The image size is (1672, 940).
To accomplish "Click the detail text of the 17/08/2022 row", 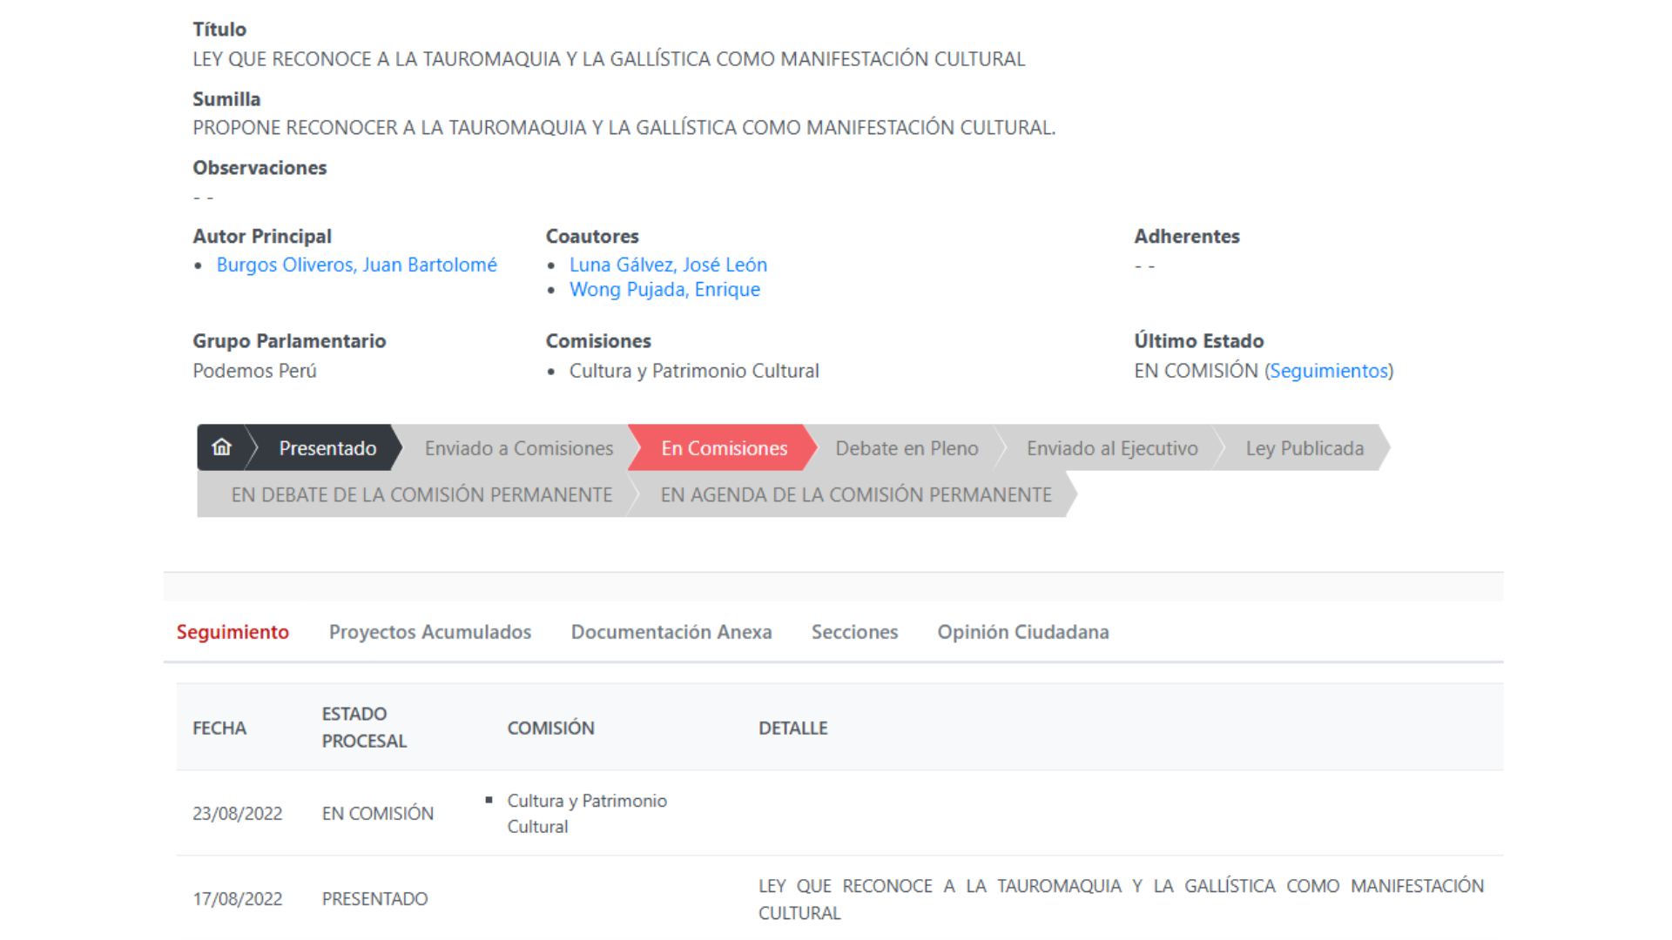I will [1121, 899].
